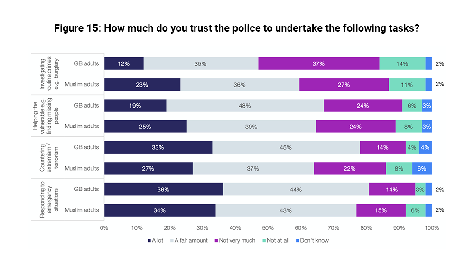Screen dimensions: 474x263
Task: Click the 6% blue "Don't know" segment
Action: (422, 168)
